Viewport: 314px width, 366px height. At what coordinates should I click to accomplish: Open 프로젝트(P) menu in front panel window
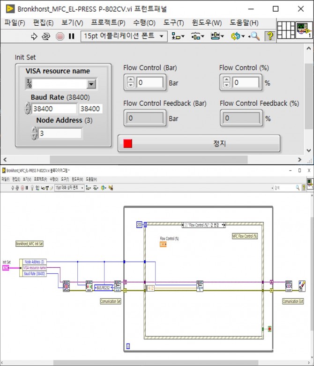pos(108,23)
